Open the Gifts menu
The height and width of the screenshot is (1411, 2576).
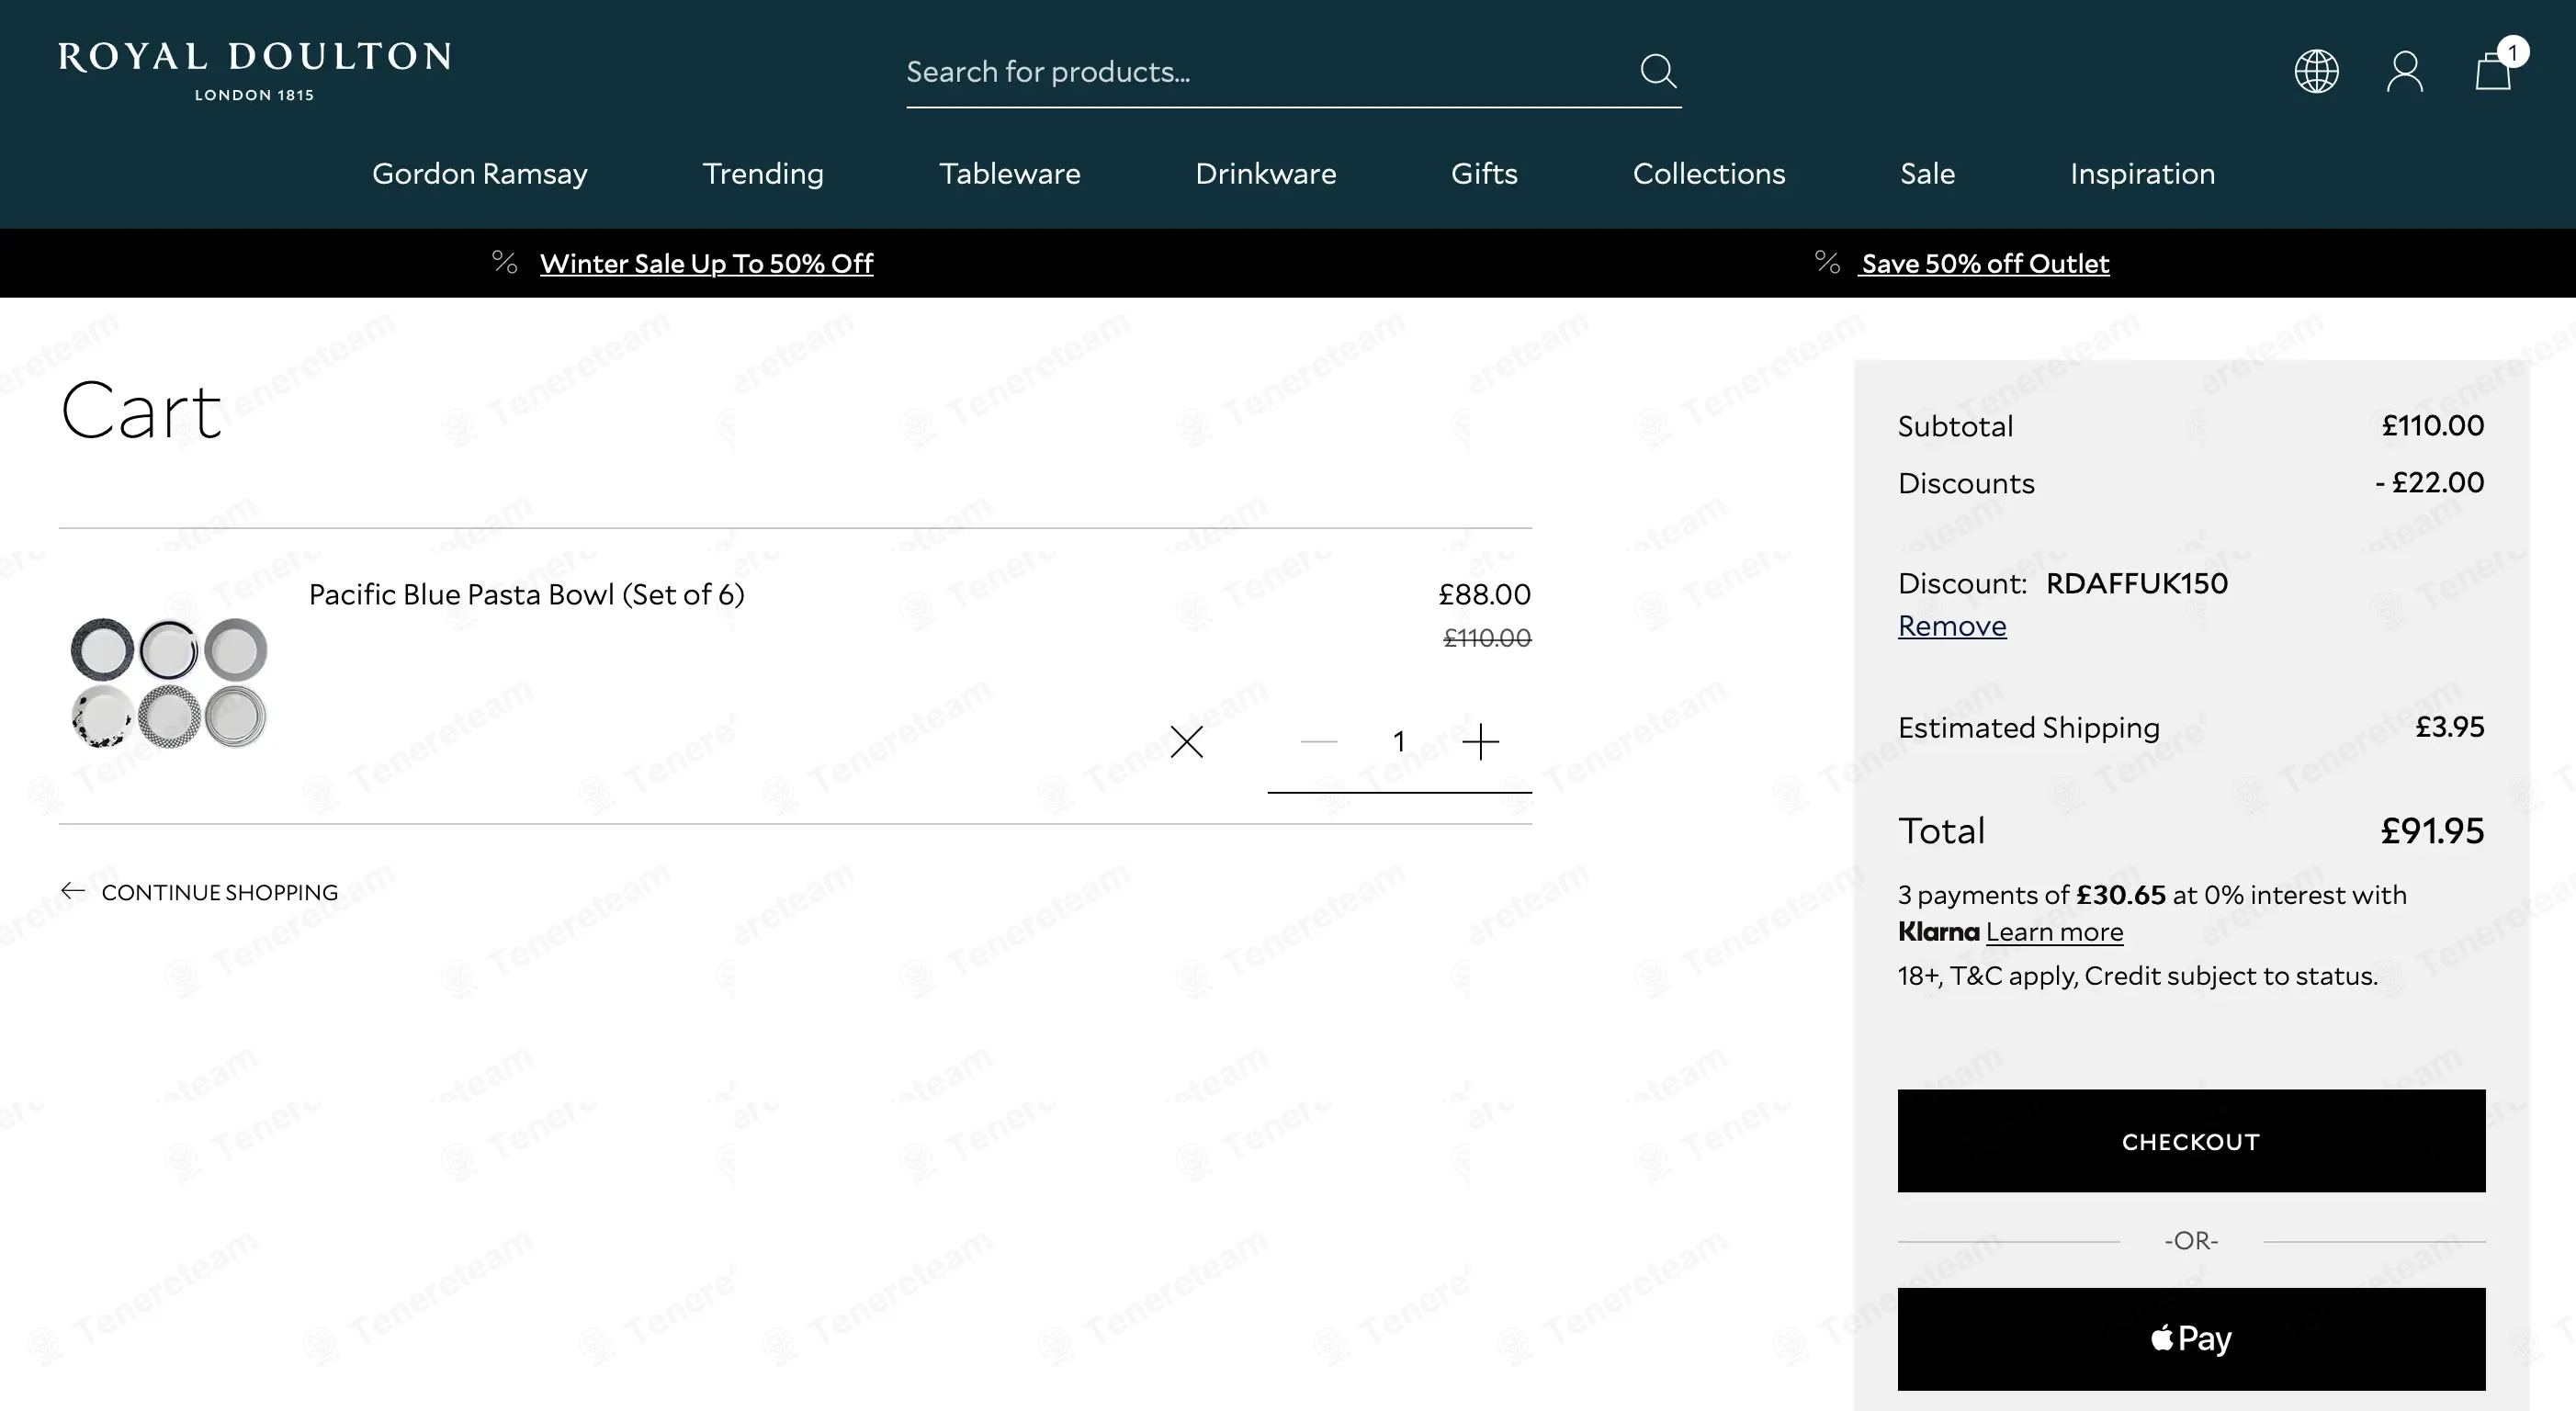coord(1484,174)
